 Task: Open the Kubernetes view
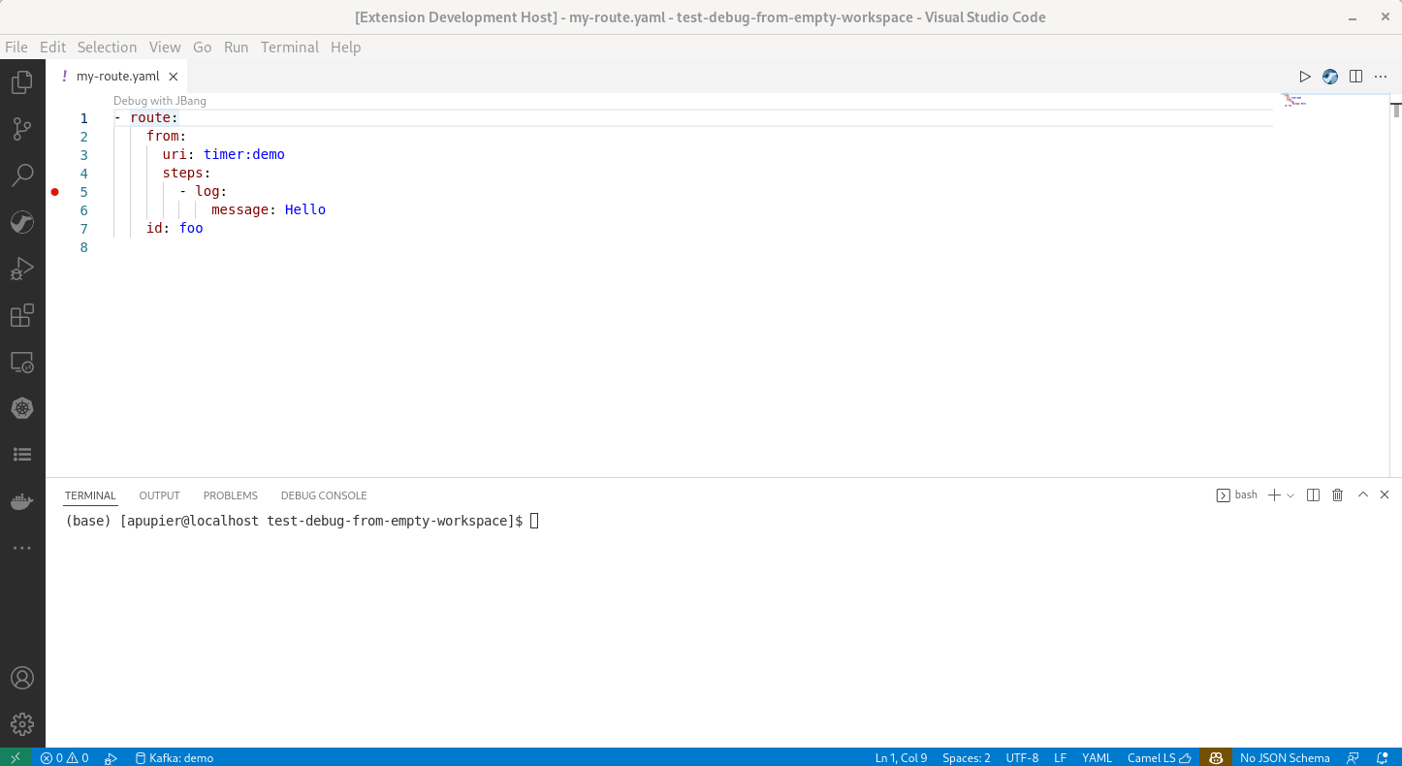[22, 408]
